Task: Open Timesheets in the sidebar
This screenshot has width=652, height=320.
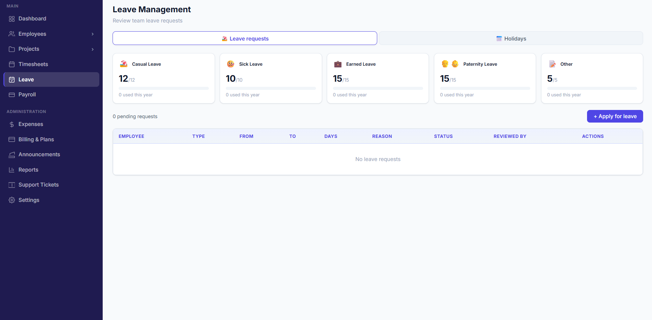Action: click(51, 64)
